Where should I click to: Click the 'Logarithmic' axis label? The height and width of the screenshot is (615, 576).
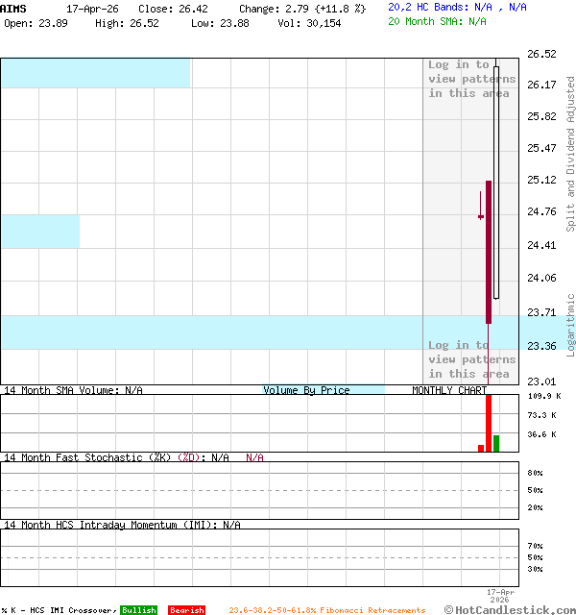click(x=570, y=325)
